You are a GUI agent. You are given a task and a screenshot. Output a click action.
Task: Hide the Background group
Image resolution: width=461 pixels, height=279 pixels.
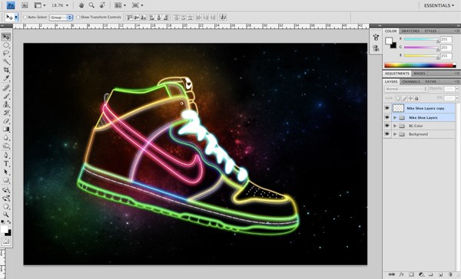[x=387, y=134]
